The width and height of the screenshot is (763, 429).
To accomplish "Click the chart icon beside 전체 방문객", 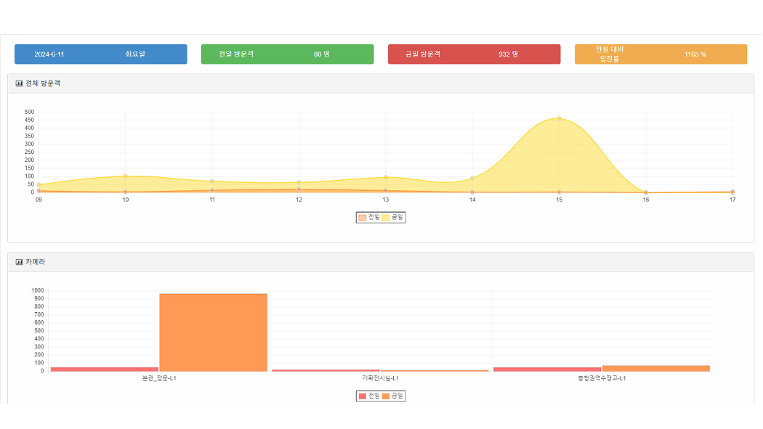I will click(19, 83).
